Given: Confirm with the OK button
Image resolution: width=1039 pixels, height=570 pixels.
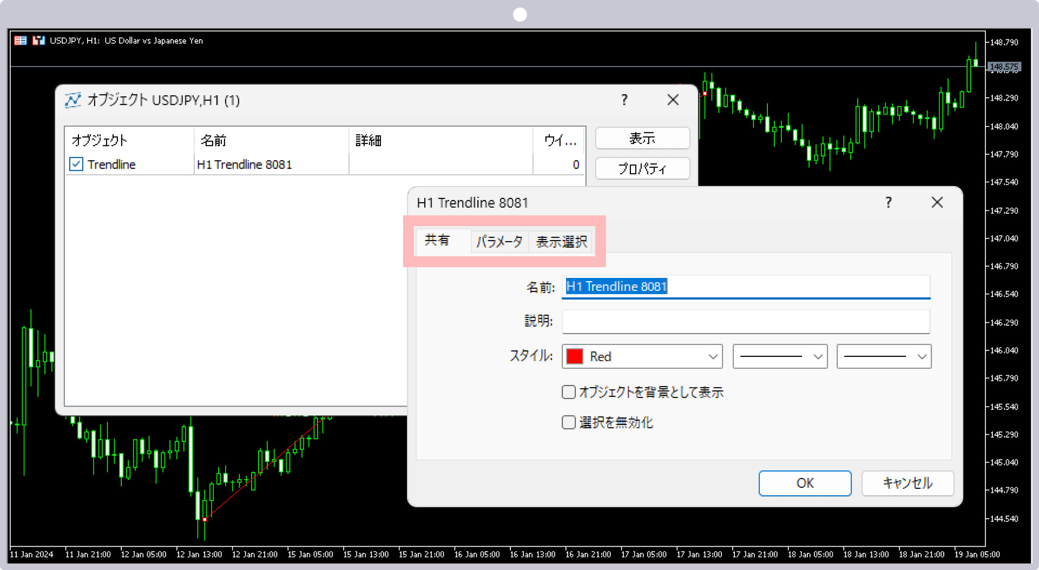Looking at the screenshot, I should coord(805,483).
